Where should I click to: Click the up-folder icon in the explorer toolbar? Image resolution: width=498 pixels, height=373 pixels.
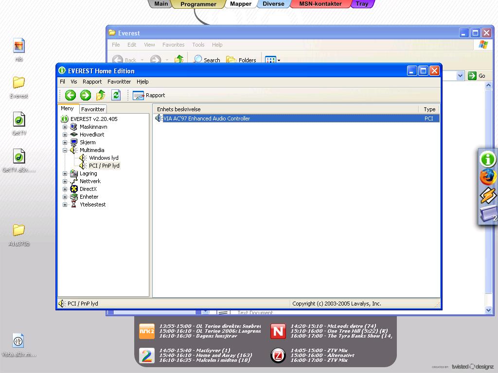[x=179, y=59]
